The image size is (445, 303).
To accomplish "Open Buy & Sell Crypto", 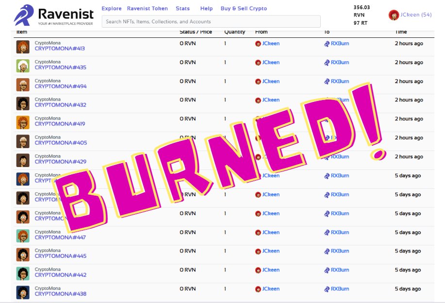I will [x=244, y=9].
